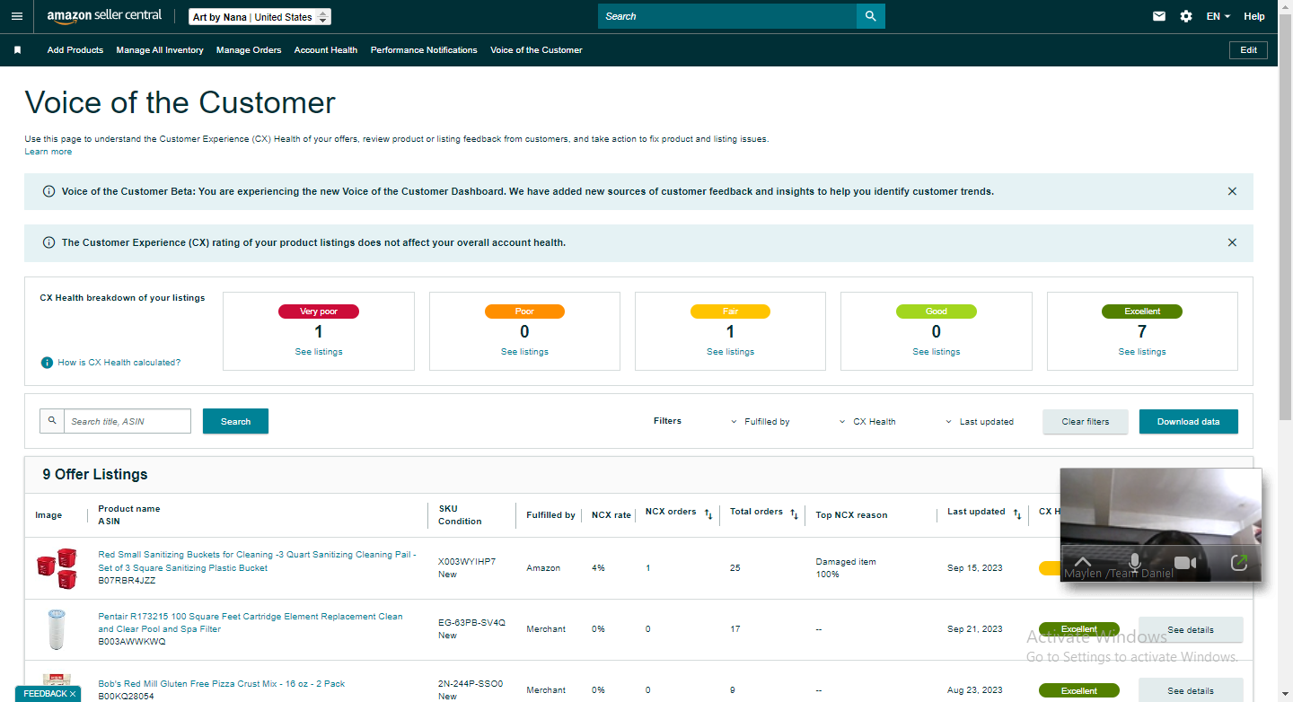This screenshot has height=702, width=1293.
Task: Click the Pentair cartridge filter thumbnail
Action: [x=56, y=629]
